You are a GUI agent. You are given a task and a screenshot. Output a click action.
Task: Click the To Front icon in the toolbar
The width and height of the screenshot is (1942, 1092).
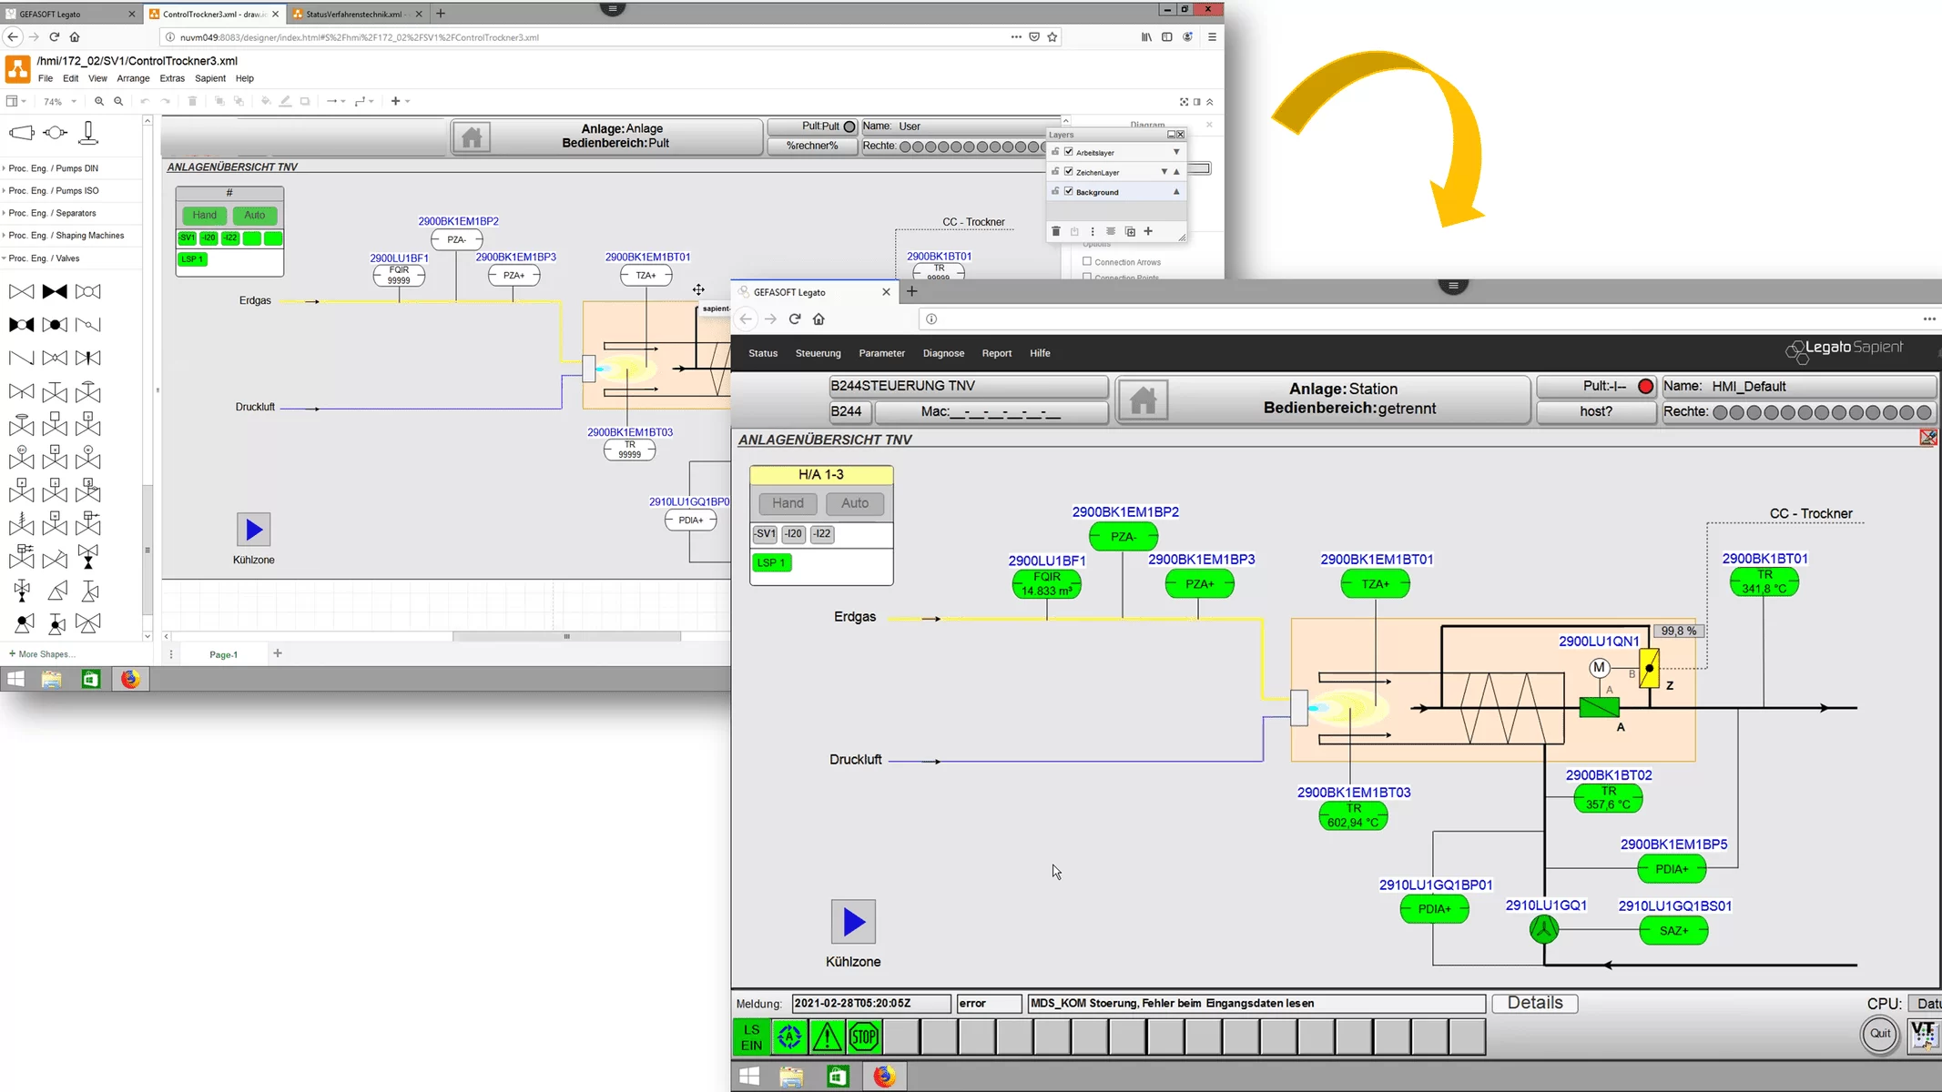tap(219, 101)
